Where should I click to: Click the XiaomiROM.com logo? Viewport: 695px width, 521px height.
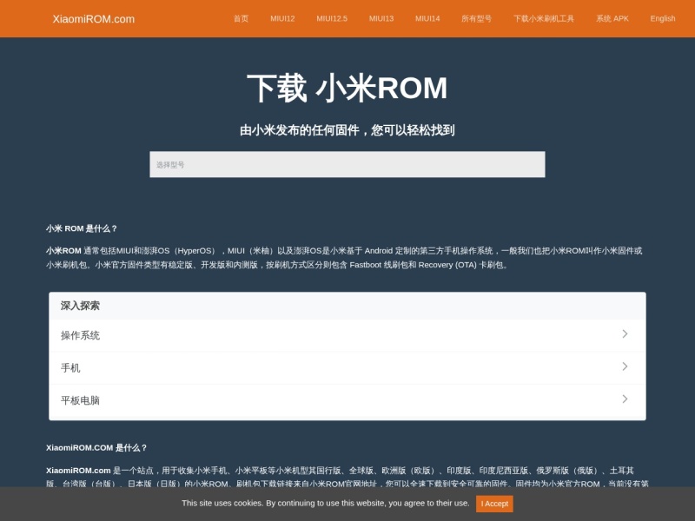click(94, 17)
